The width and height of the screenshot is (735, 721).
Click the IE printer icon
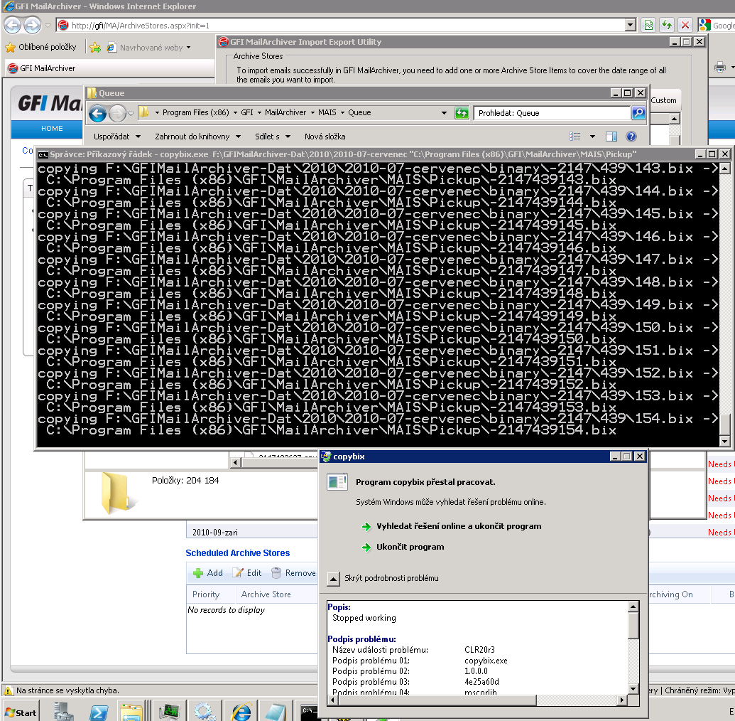click(720, 67)
